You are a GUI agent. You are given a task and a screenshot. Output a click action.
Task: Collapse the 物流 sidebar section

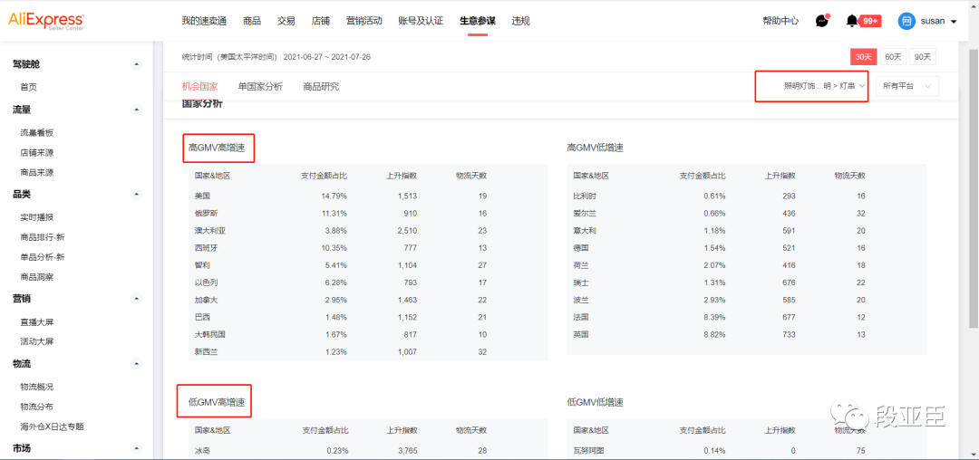(137, 363)
